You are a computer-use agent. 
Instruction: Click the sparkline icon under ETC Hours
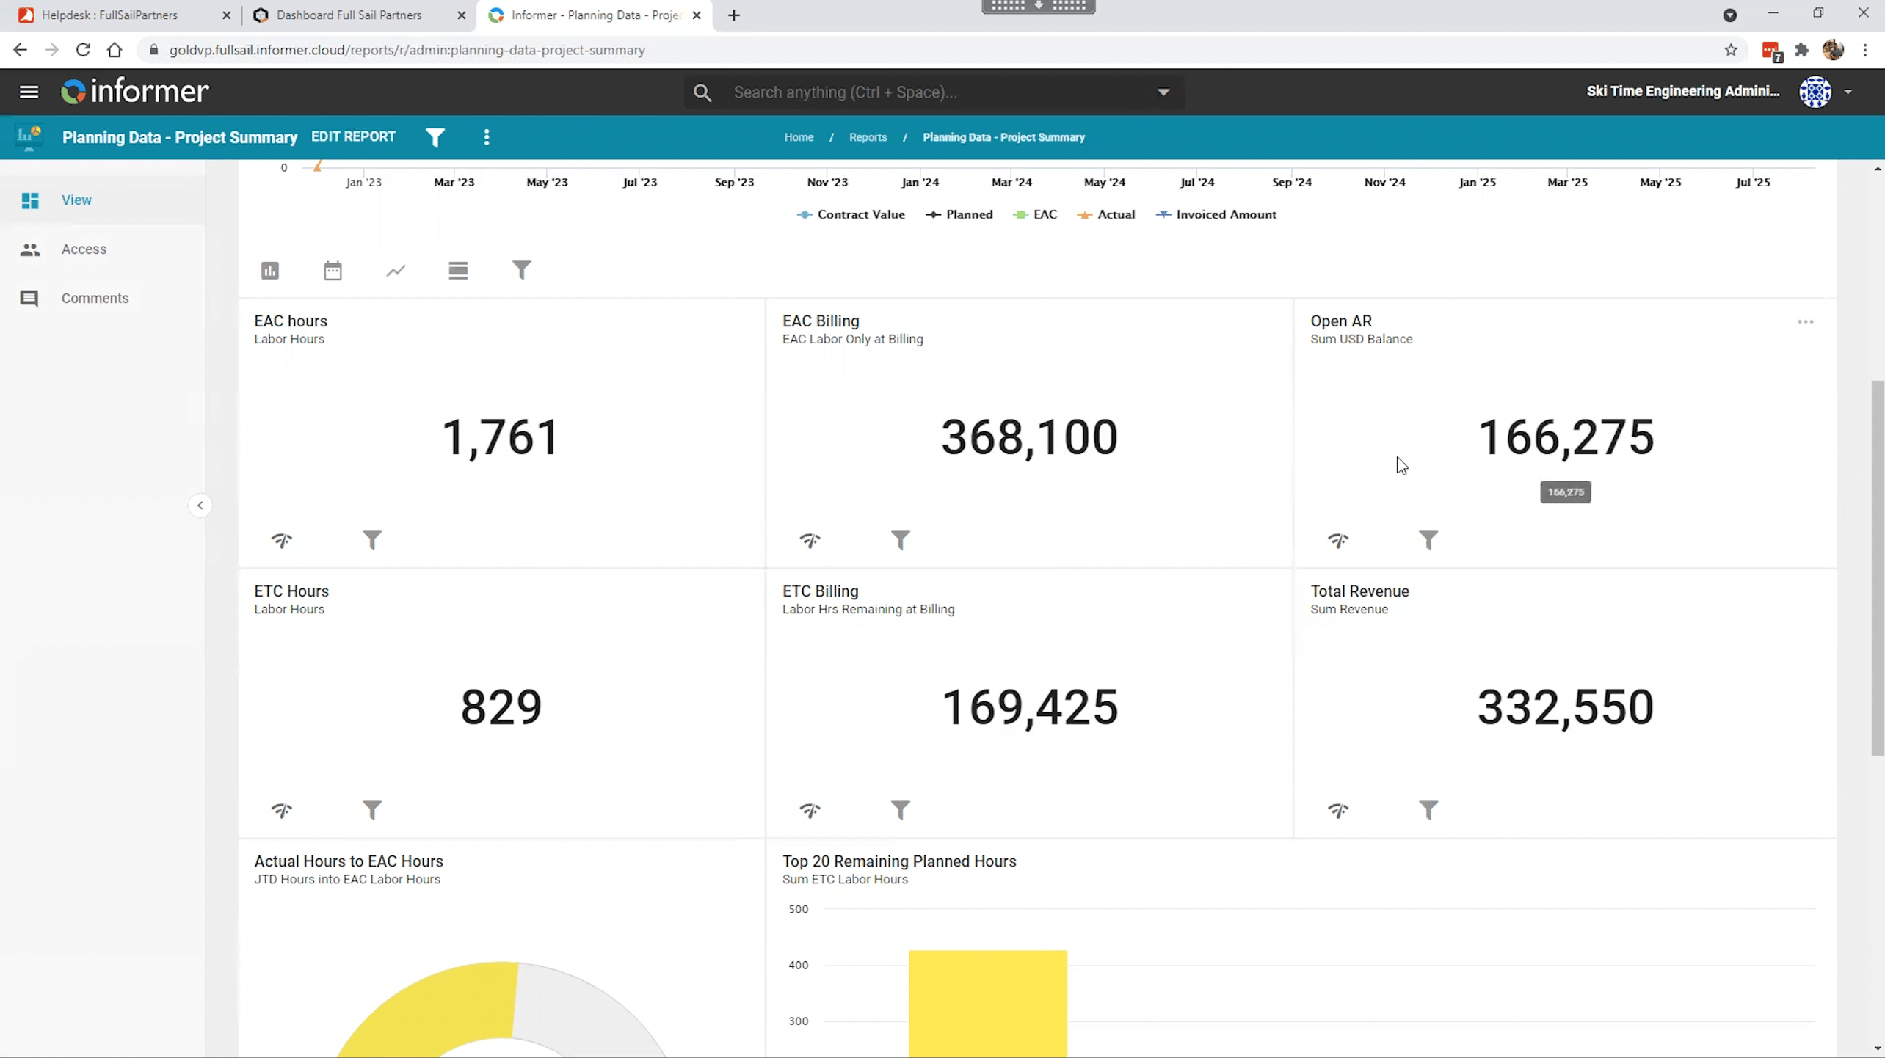click(282, 810)
